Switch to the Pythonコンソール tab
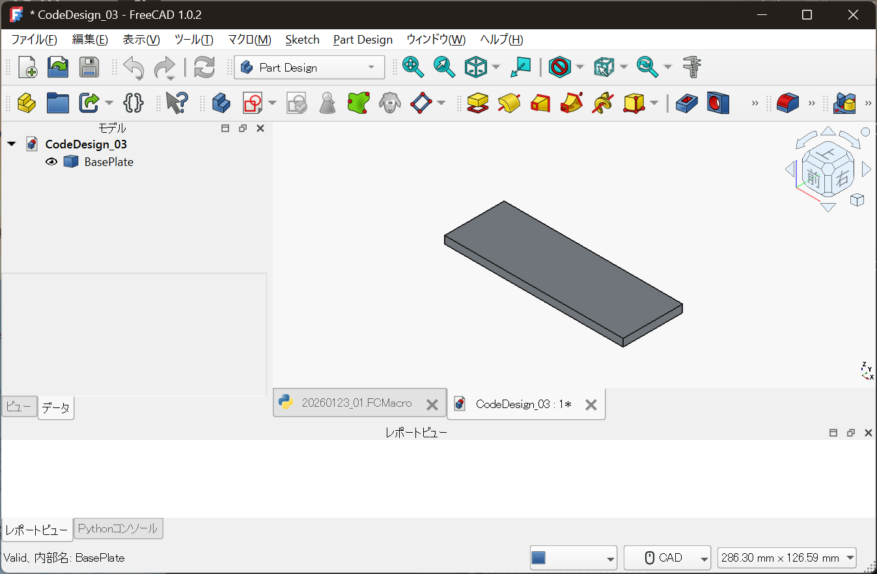Viewport: 877px width, 574px height. [118, 528]
